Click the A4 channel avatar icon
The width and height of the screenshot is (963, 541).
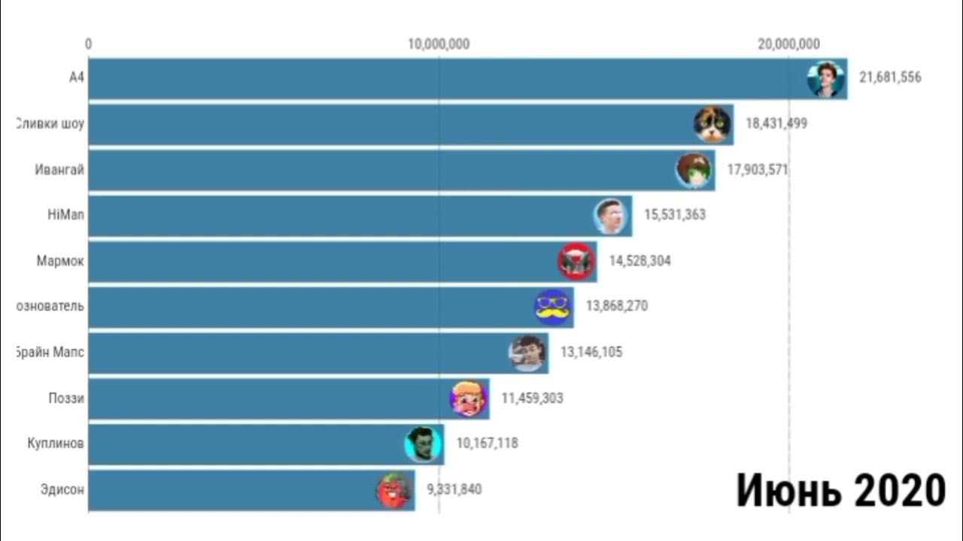tap(826, 79)
